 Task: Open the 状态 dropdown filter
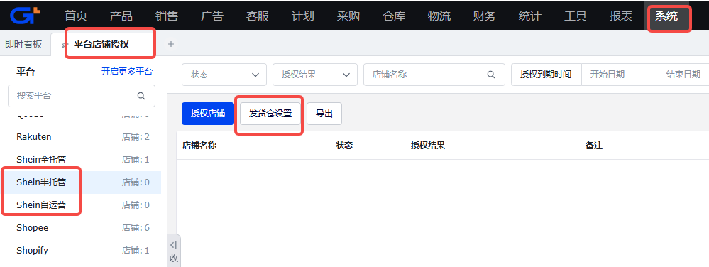[x=224, y=75]
